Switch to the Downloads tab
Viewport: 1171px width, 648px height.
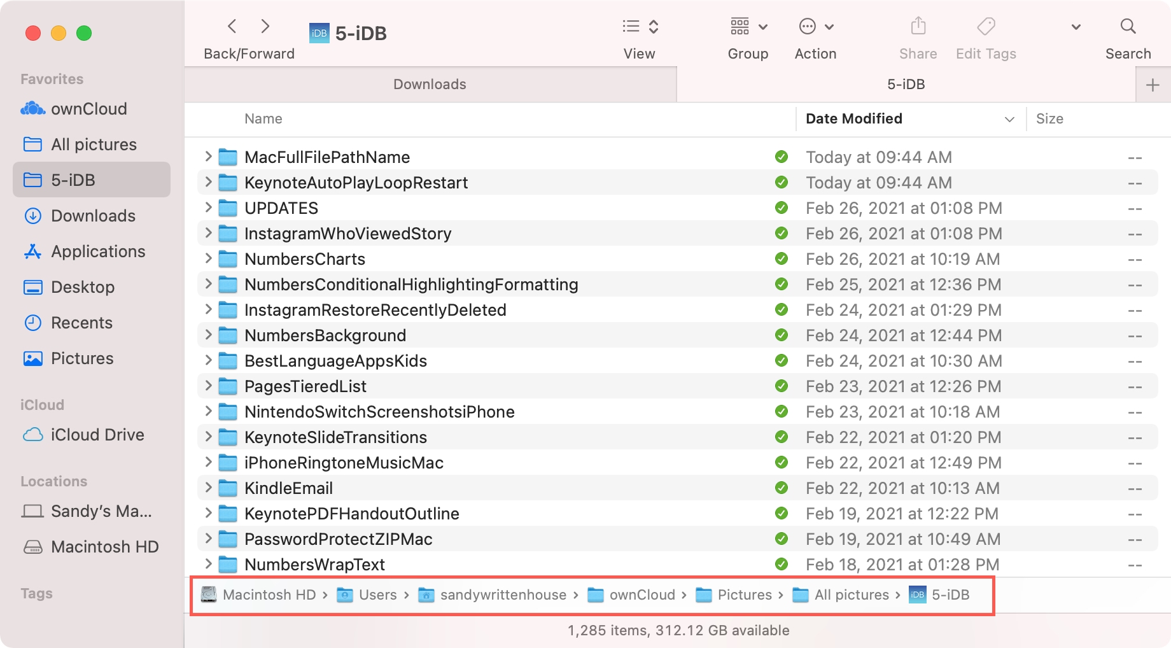click(430, 84)
